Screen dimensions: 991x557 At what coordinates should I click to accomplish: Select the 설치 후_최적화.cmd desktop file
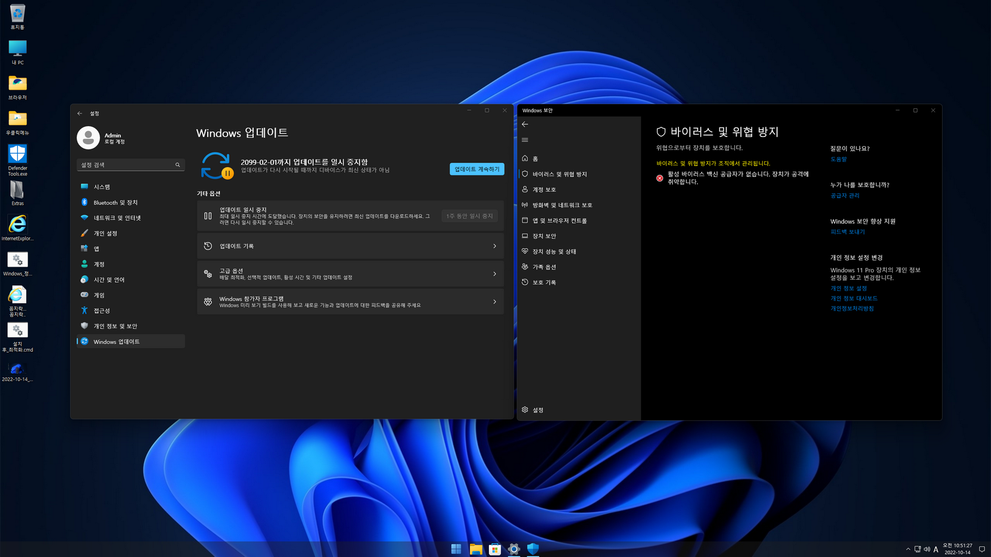tap(17, 337)
